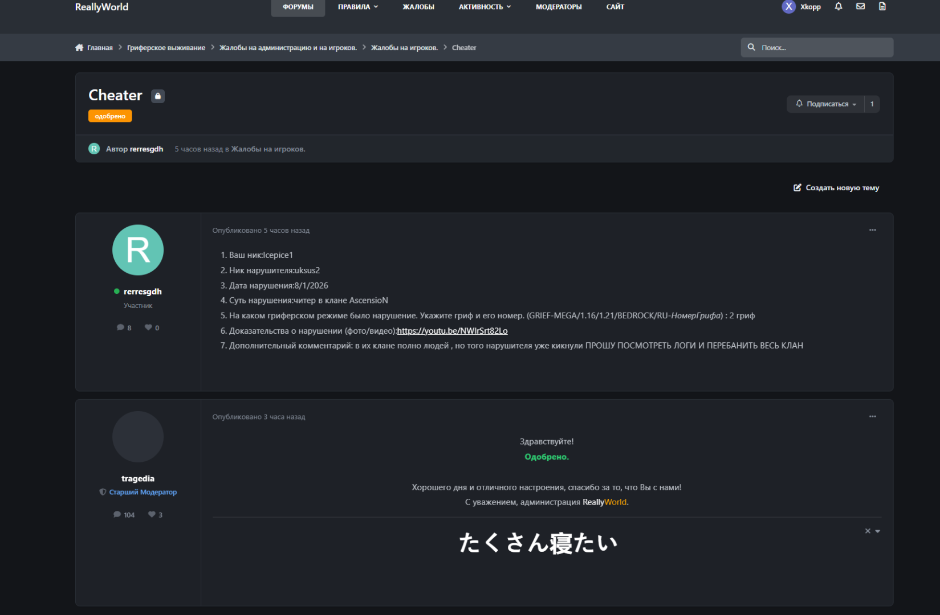Click the home icon in breadcrumbs
This screenshot has width=940, height=615.
coord(79,47)
